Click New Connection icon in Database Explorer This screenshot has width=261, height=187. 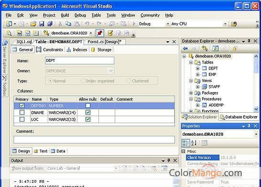(x=205, y=48)
